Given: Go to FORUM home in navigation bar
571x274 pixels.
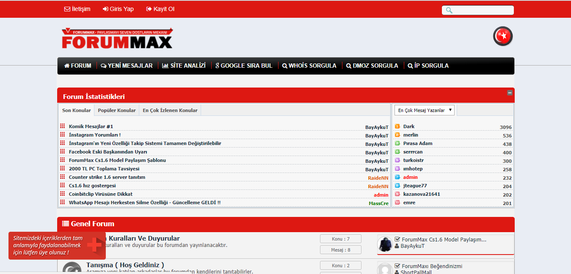Looking at the screenshot, I should 78,66.
